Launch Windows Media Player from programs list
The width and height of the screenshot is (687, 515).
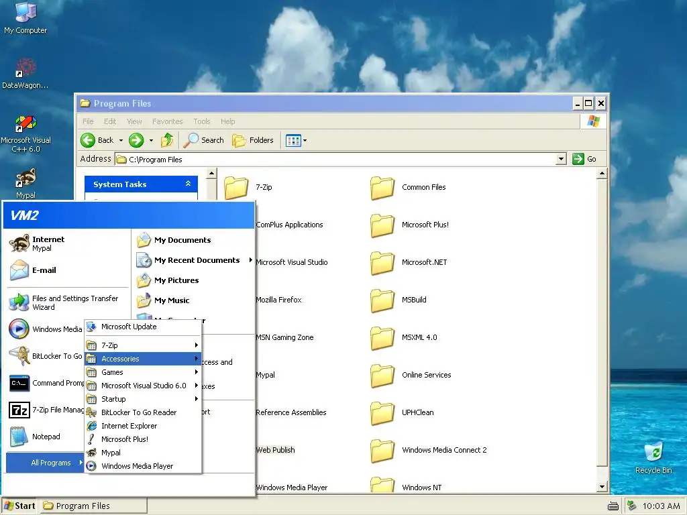tap(143, 467)
